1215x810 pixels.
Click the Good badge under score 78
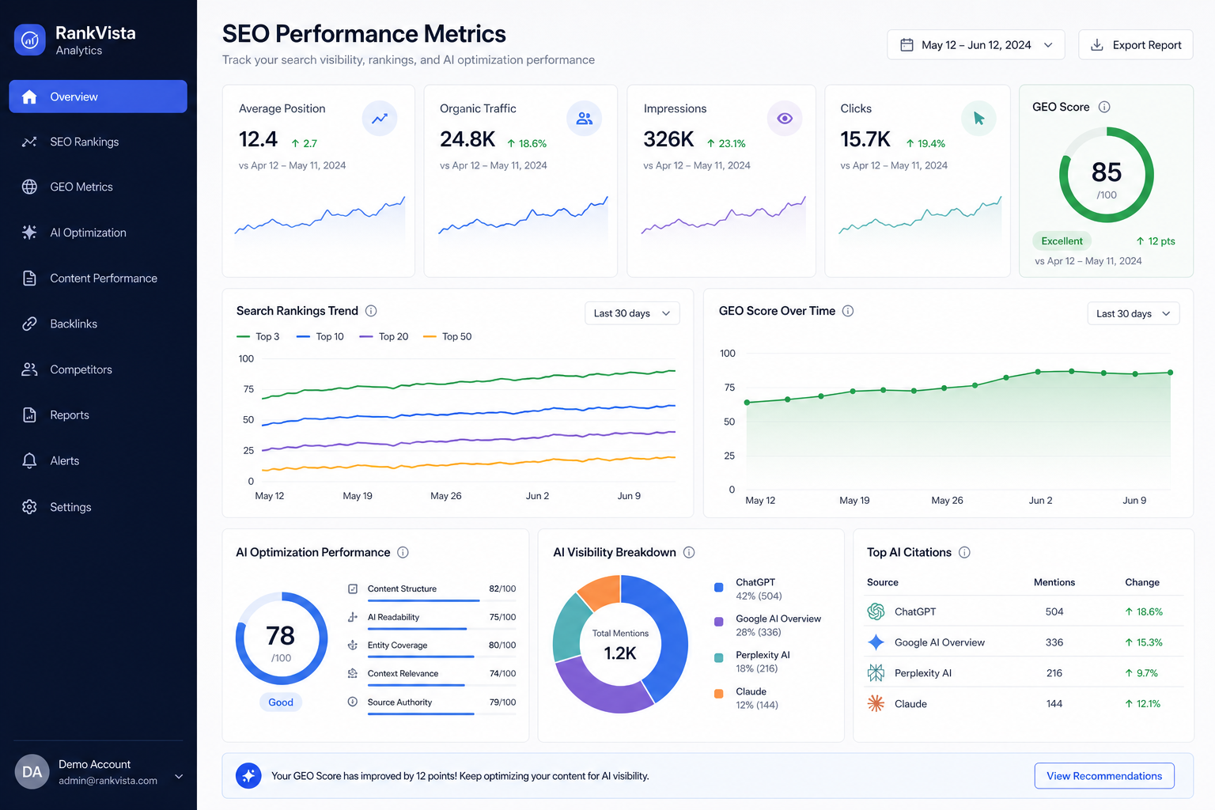281,702
